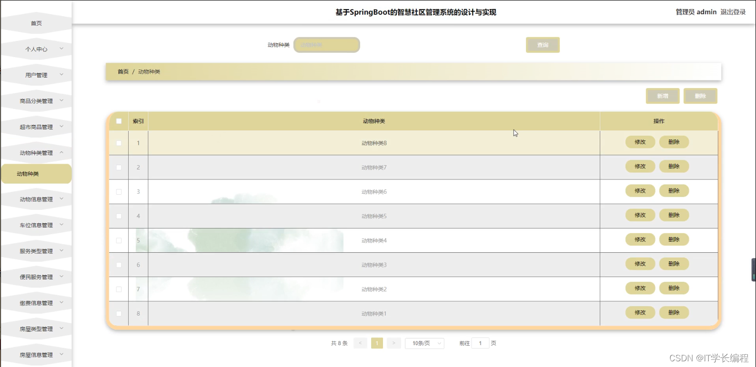Click the next page arrow in pagination
Screen dimensions: 756x367
tap(393, 343)
